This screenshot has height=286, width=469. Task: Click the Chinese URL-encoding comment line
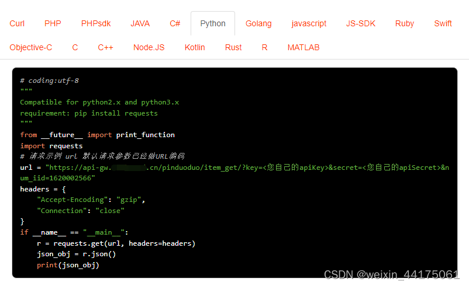coord(102,156)
